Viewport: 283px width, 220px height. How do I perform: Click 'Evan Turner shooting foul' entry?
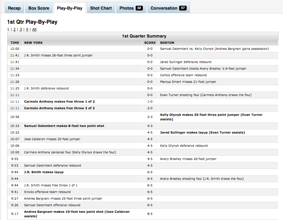pos(206,95)
